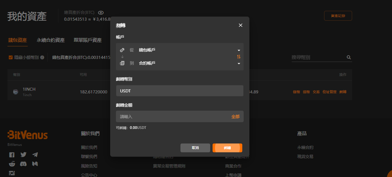Click the 182.61720000 available balance

pos(94,92)
